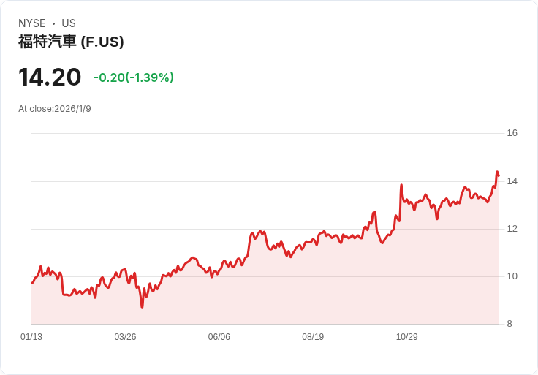Click the 10 y-axis price label
The width and height of the screenshot is (538, 375).
(x=512, y=276)
